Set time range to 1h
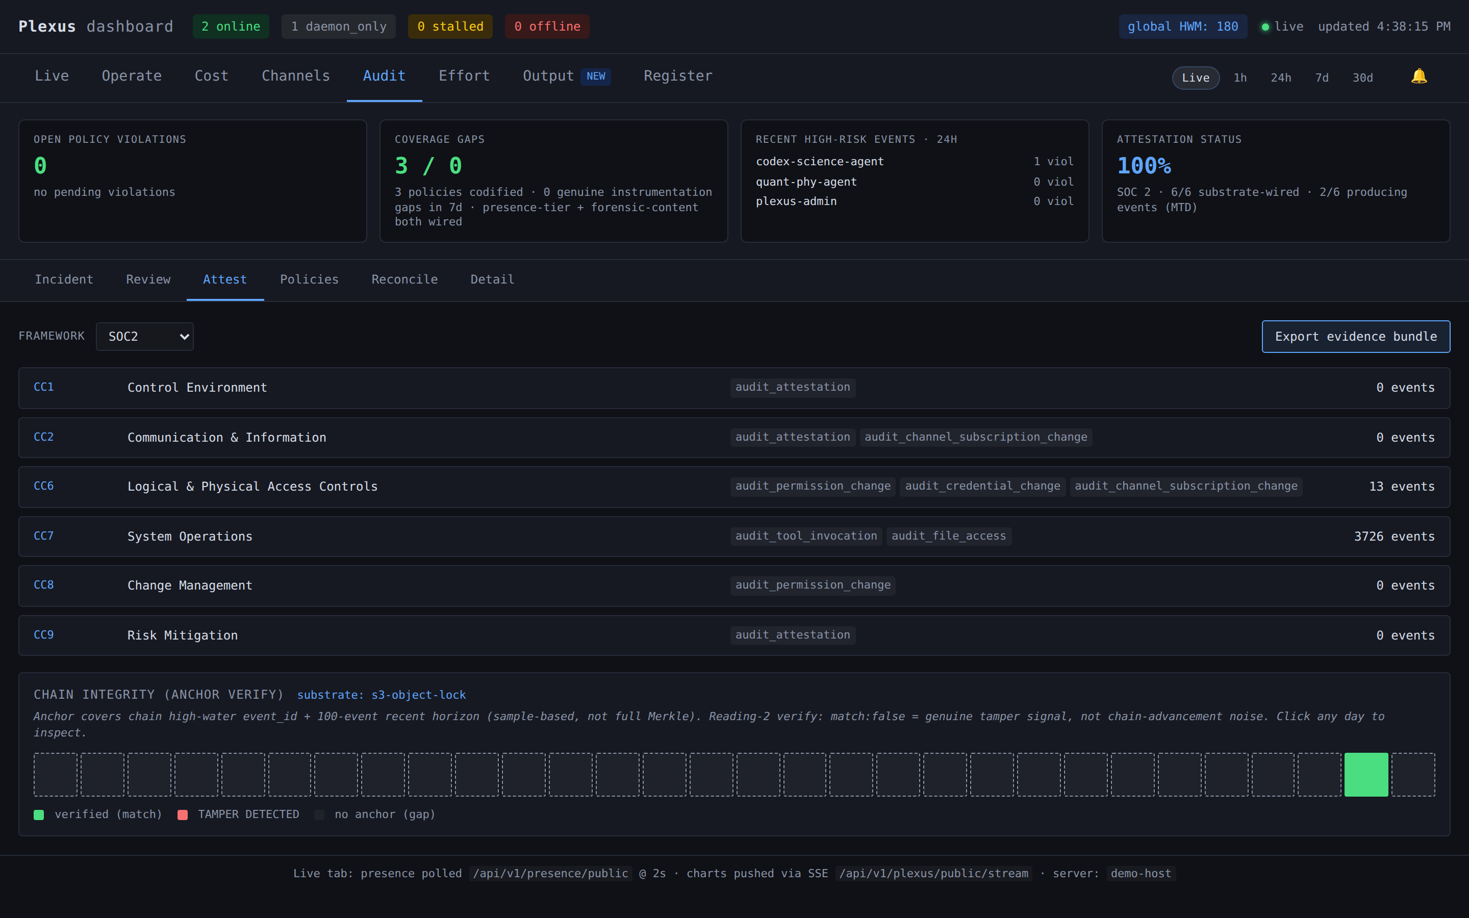 [x=1240, y=78]
